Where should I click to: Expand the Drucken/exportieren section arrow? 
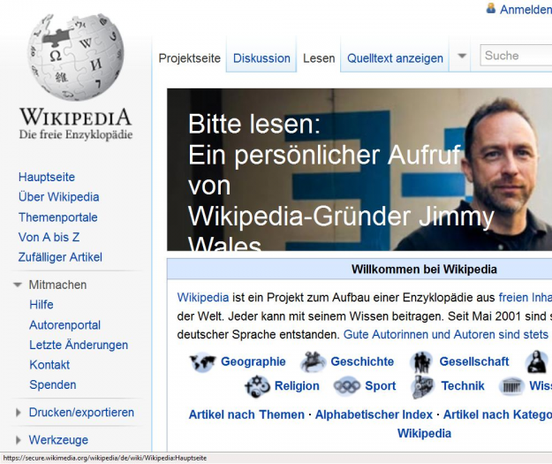pos(19,413)
